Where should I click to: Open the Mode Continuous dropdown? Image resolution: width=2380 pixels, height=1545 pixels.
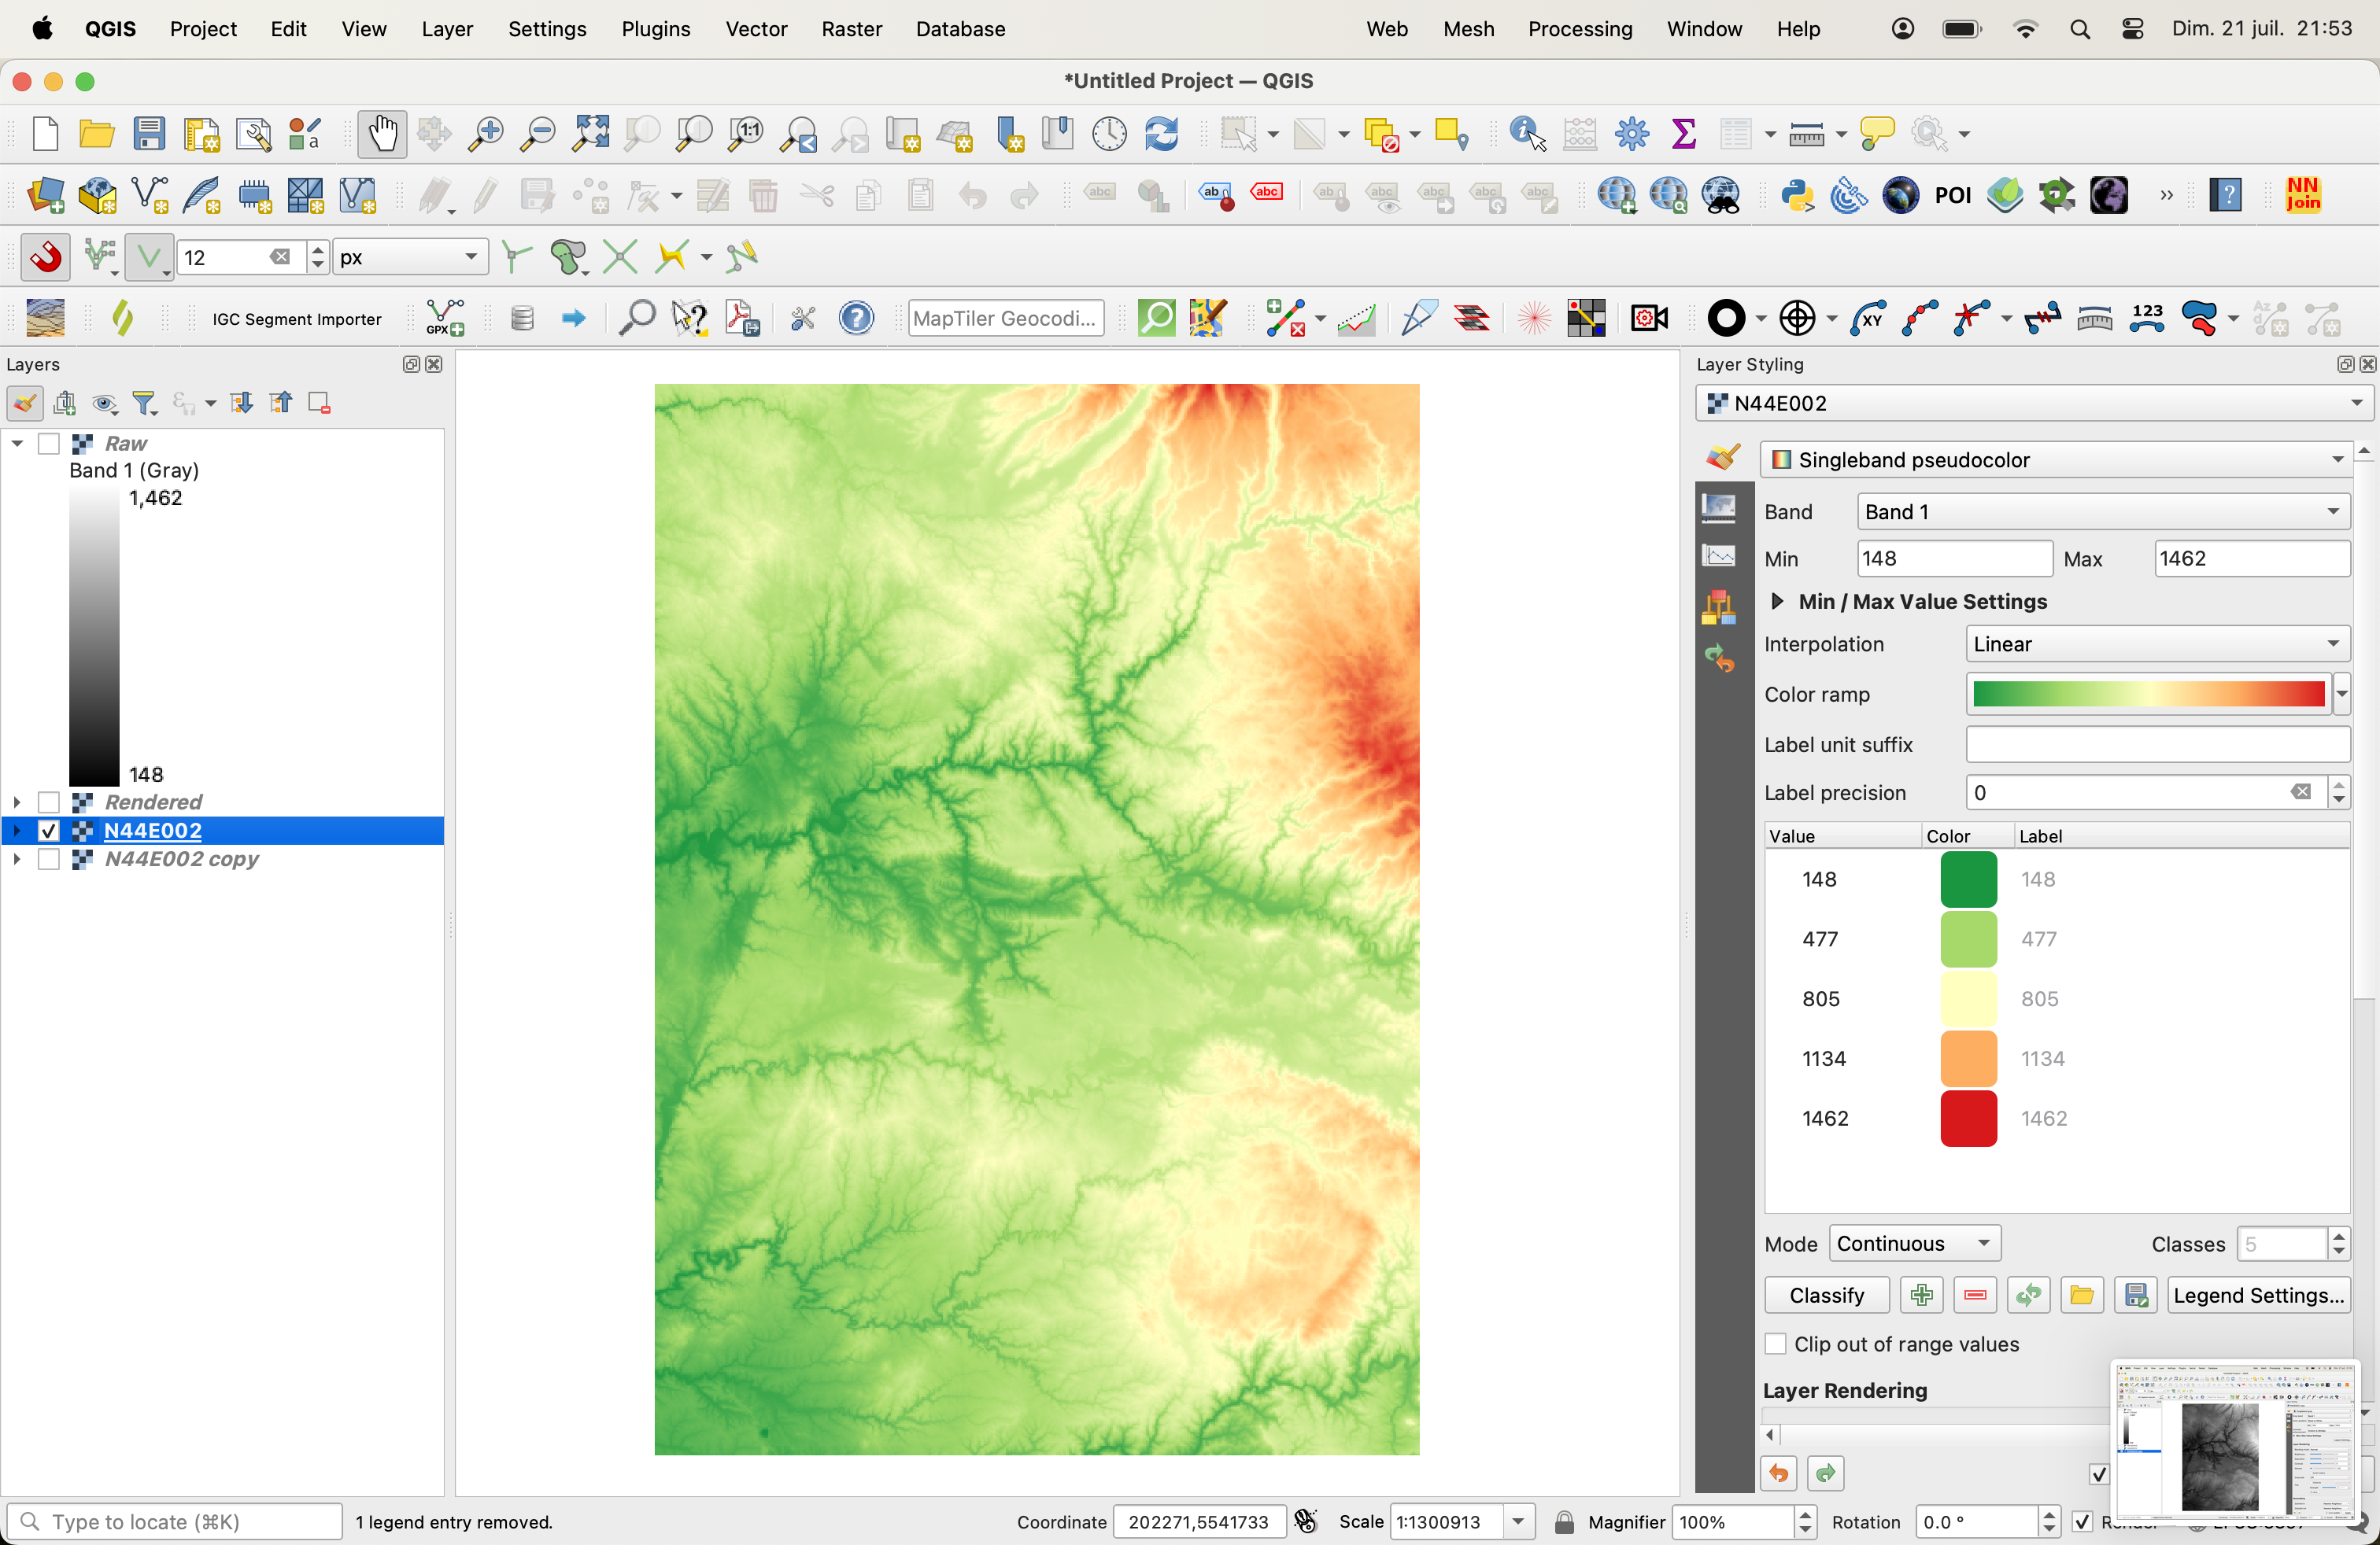pos(1915,1243)
